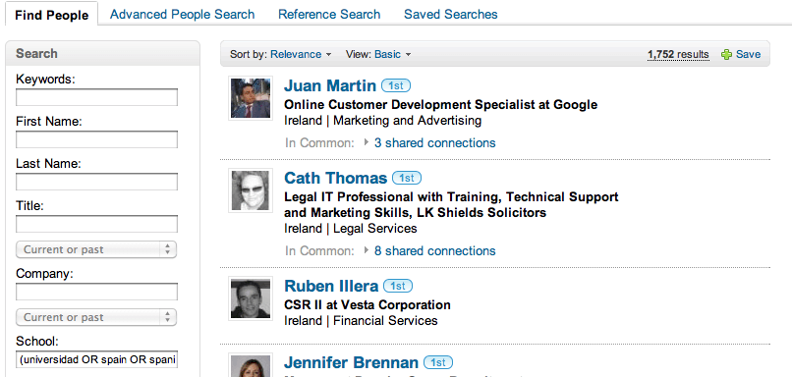Image resolution: width=792 pixels, height=377 pixels.
Task: Click the 1st degree badge beside Cath Thomas
Action: (407, 178)
